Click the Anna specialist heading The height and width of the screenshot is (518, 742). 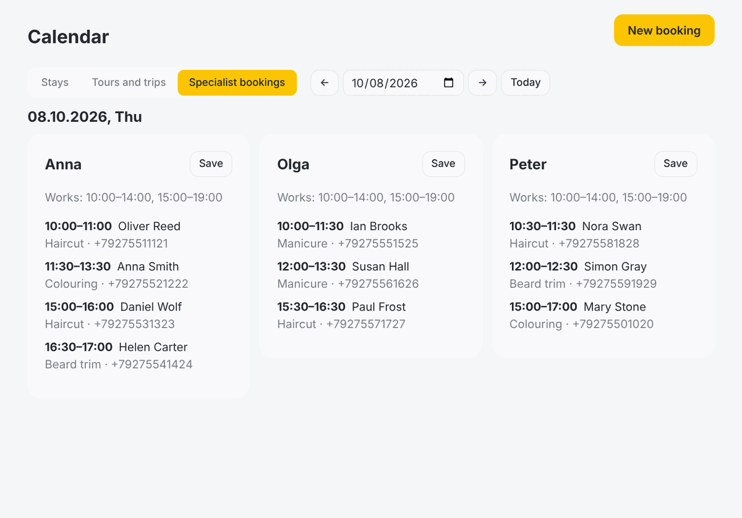tap(63, 165)
